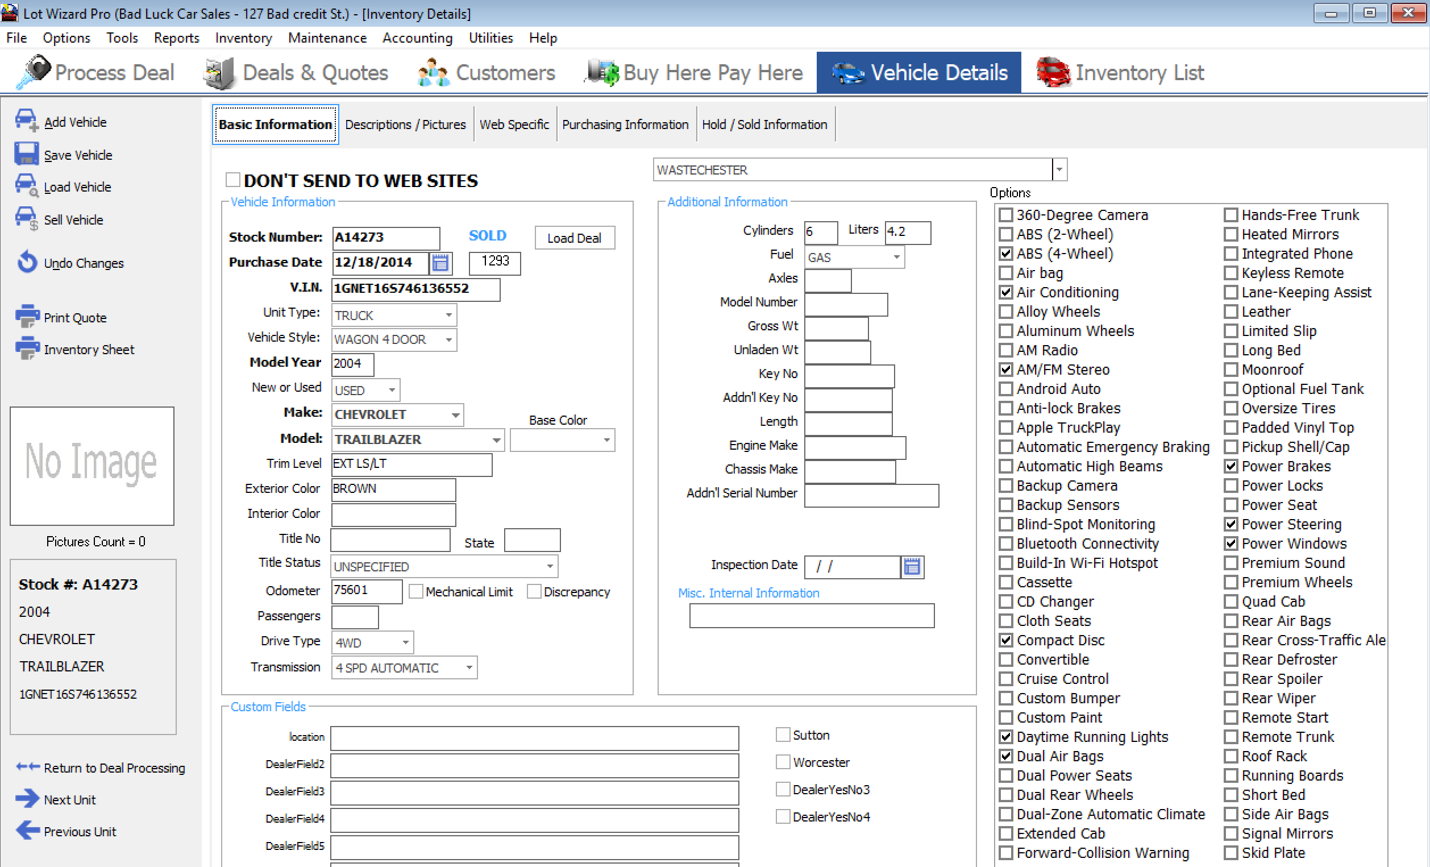Open the Inspection Date calendar icon
The height and width of the screenshot is (867, 1430).
912,566
